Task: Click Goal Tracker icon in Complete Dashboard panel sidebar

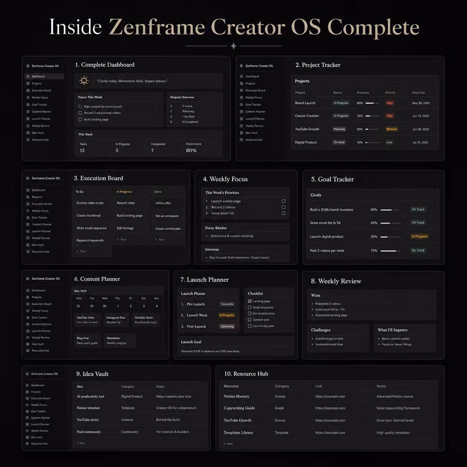Action: (x=28, y=105)
